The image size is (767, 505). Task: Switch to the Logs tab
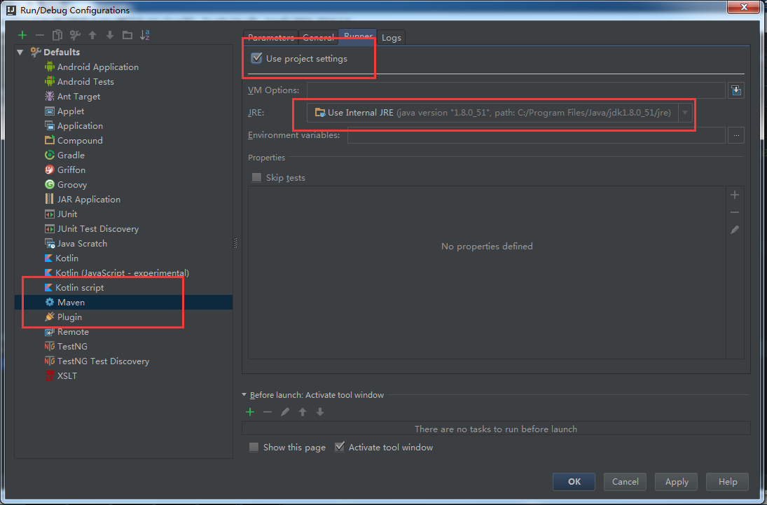[x=392, y=38]
